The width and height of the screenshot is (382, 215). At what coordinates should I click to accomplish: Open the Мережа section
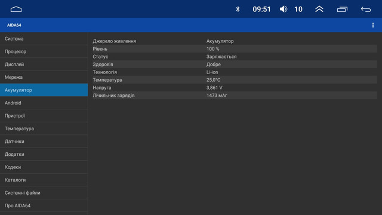(x=44, y=77)
